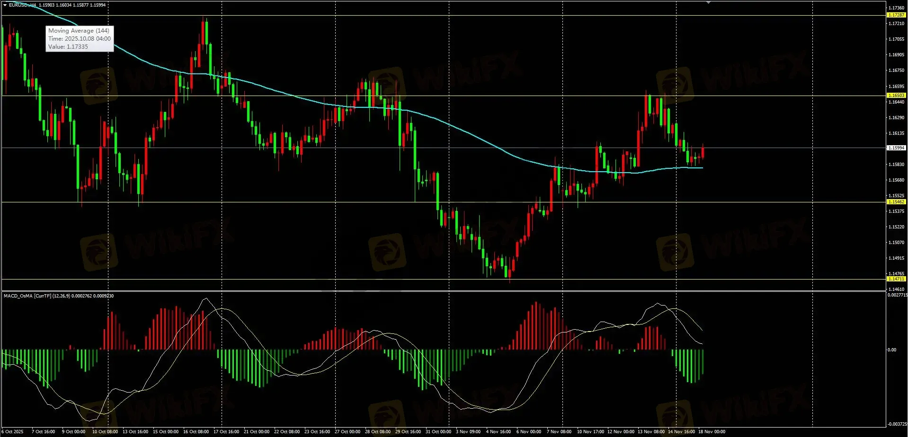Image resolution: width=908 pixels, height=437 pixels.
Task: Click the 28 Oct 08:00 time label
Action: tap(378, 432)
